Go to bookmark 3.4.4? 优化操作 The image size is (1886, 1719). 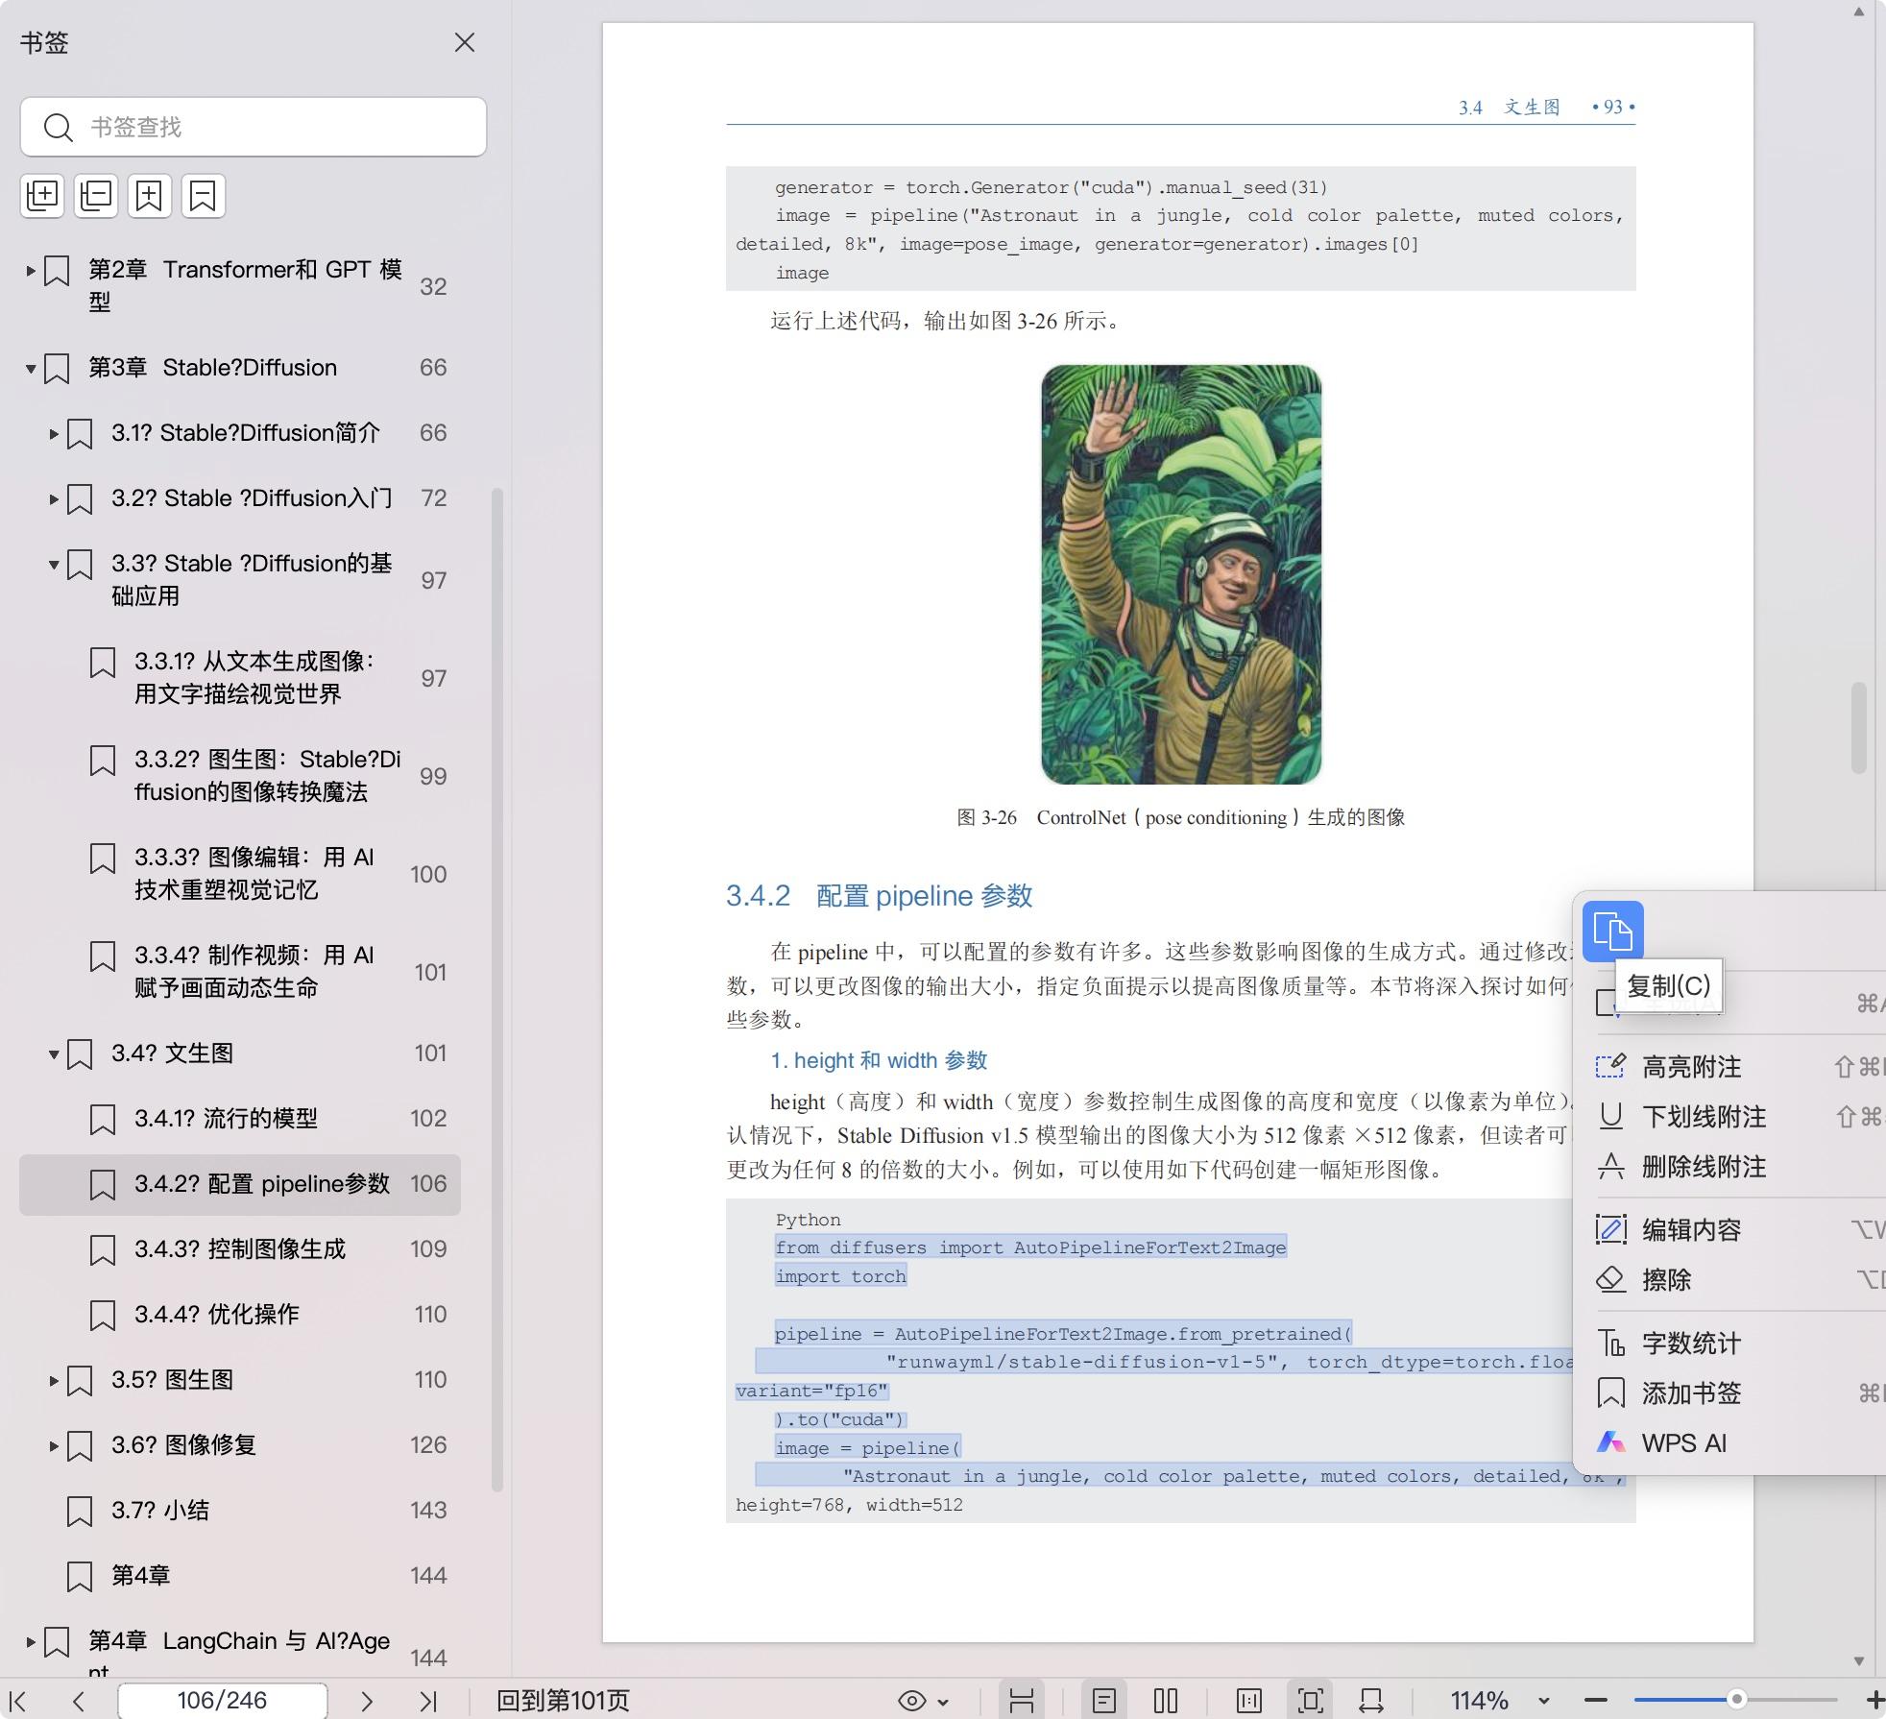pos(216,1314)
